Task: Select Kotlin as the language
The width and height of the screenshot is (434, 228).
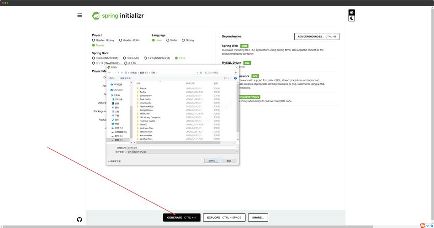Action: coord(172,40)
